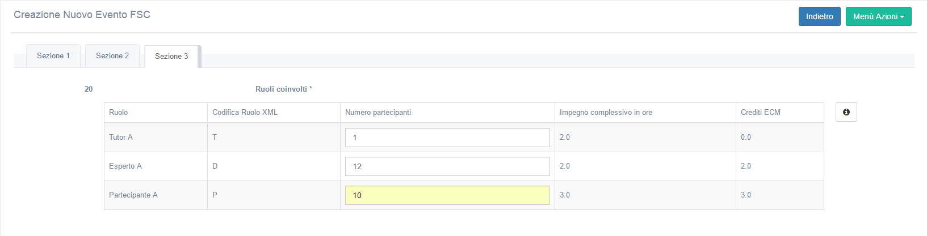Image resolution: width=927 pixels, height=236 pixels.
Task: Switch to the Sezione 2 tab
Action: pyautogui.click(x=112, y=56)
